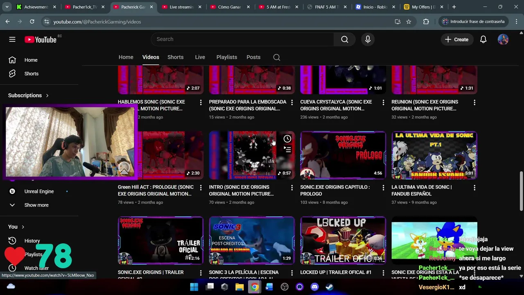Screen dimensions: 524x295
Task: Expand the You section arrow
Action: coord(23,227)
